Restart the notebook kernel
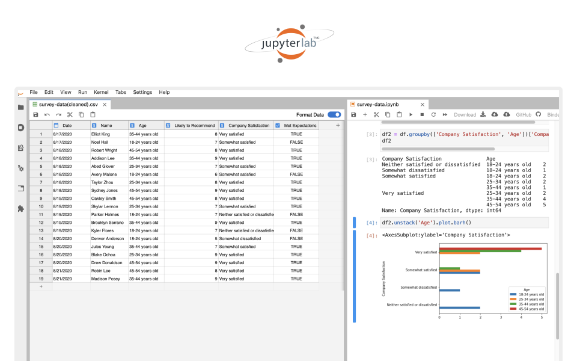 click(x=433, y=114)
